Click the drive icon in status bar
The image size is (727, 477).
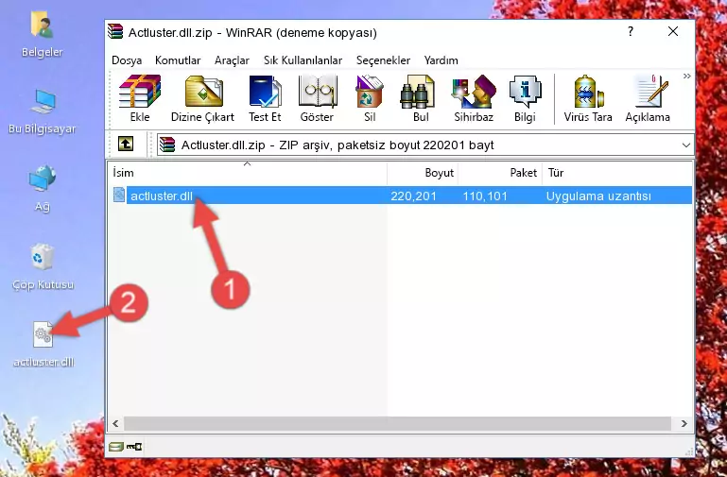(x=116, y=447)
